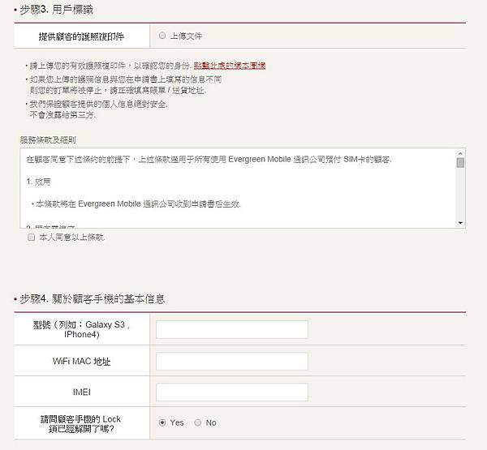Tick the 本人同意以上條款 checkbox

[x=32, y=238]
